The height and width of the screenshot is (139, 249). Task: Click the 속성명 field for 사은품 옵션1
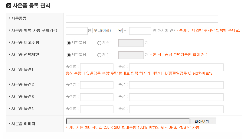[97, 67]
